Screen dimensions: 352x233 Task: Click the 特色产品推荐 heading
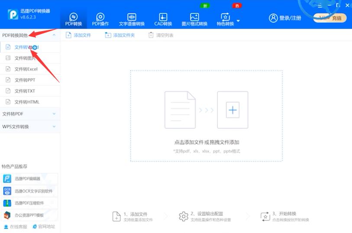(x=14, y=166)
